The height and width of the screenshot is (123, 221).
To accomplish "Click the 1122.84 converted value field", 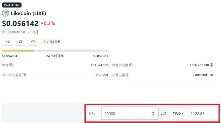I will point(203,113).
